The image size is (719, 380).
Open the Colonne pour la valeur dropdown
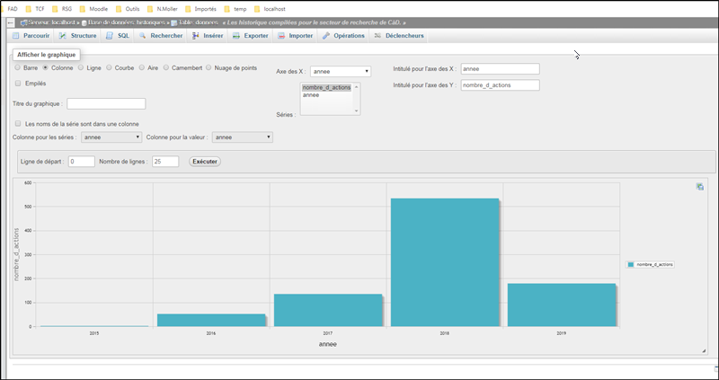243,137
